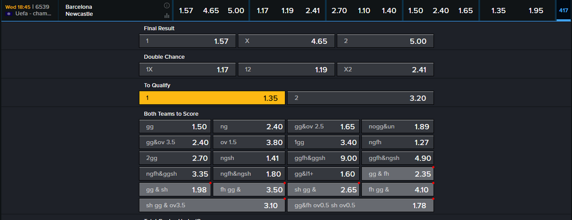Select gg&l1+ at 1.60

pos(323,174)
